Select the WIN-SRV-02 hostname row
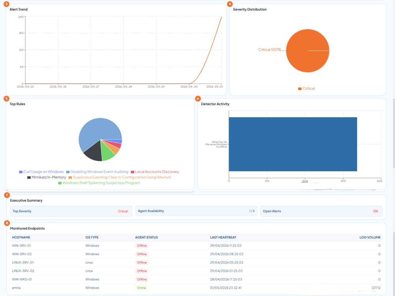395x296 pixels. 196,254
